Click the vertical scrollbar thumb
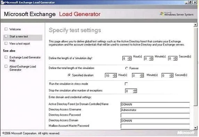 click(x=195, y=66)
